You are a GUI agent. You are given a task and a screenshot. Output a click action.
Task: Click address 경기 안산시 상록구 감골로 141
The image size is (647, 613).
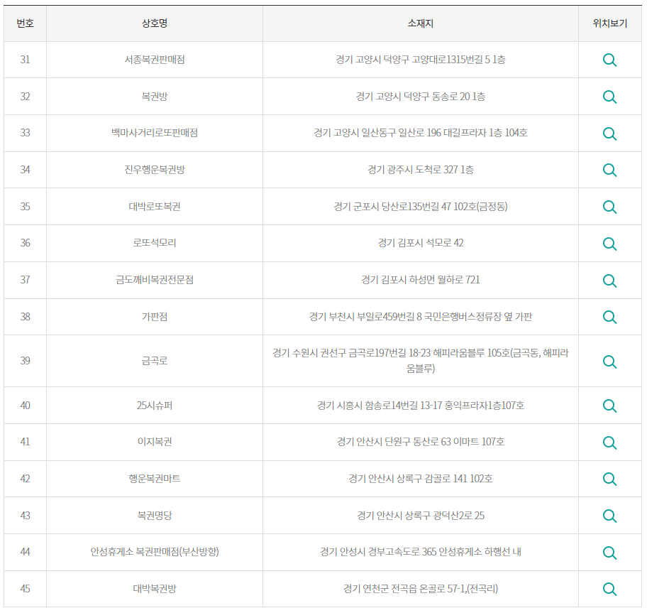point(408,478)
